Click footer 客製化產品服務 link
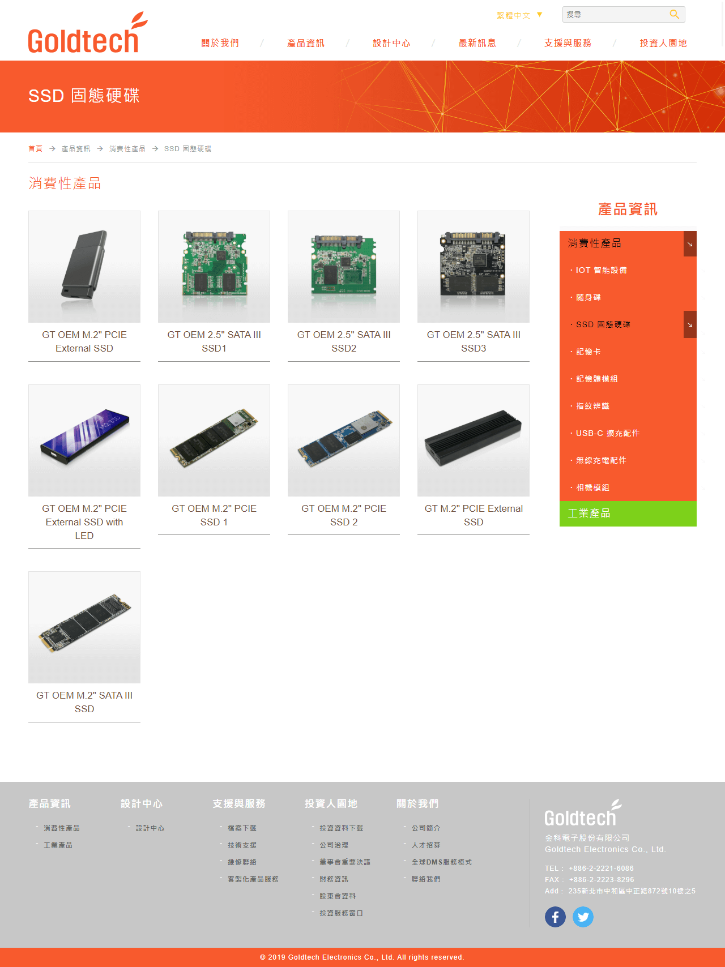Screen dimensions: 725x967 (253, 879)
